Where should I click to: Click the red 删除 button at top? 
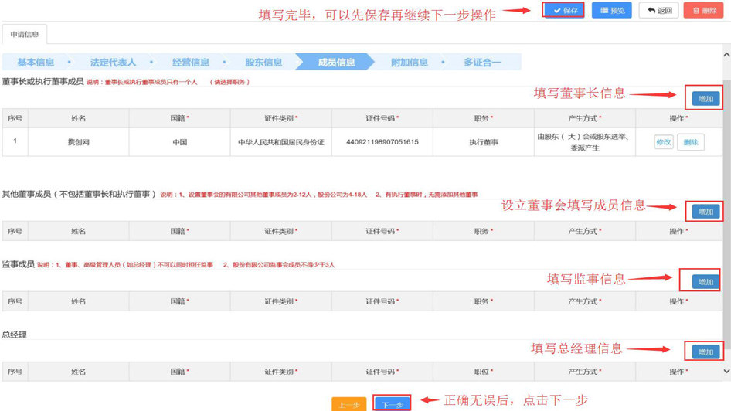(703, 11)
